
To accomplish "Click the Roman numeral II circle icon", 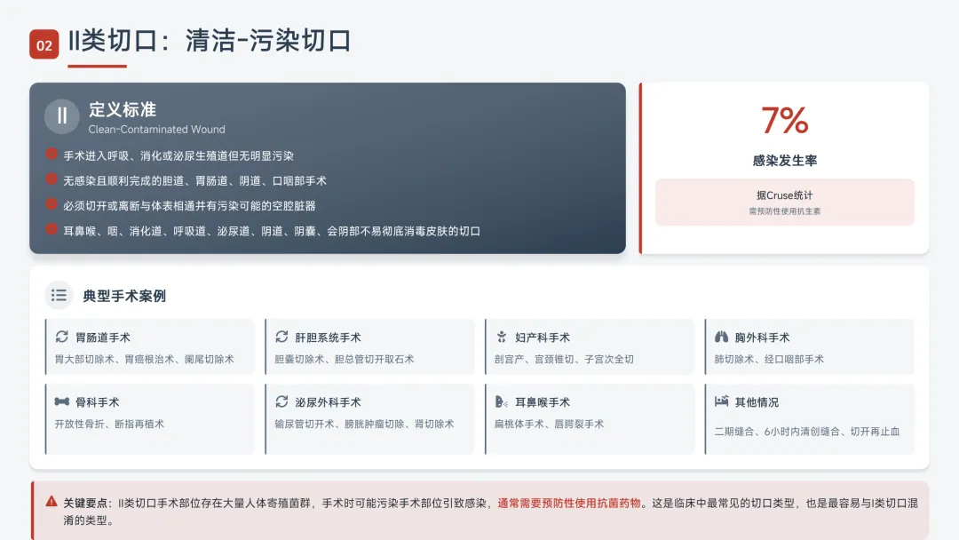I will (62, 115).
